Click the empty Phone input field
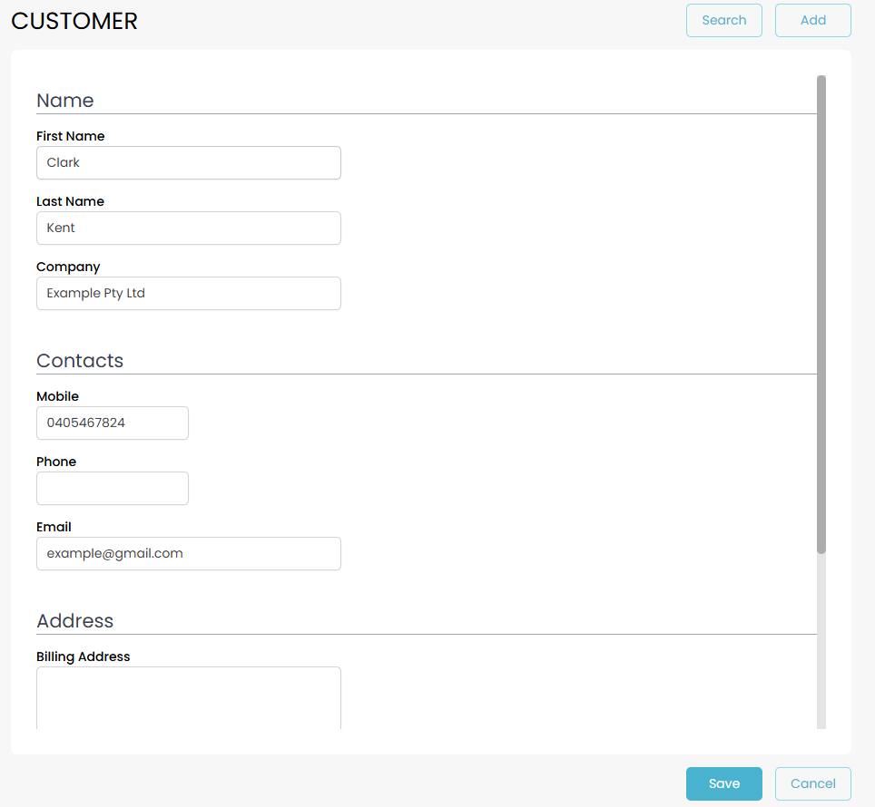The image size is (875, 807). coord(112,489)
